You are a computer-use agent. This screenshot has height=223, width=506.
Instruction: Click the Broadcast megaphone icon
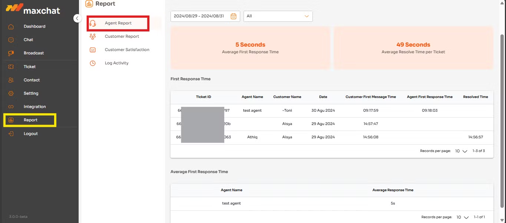pyautogui.click(x=11, y=53)
